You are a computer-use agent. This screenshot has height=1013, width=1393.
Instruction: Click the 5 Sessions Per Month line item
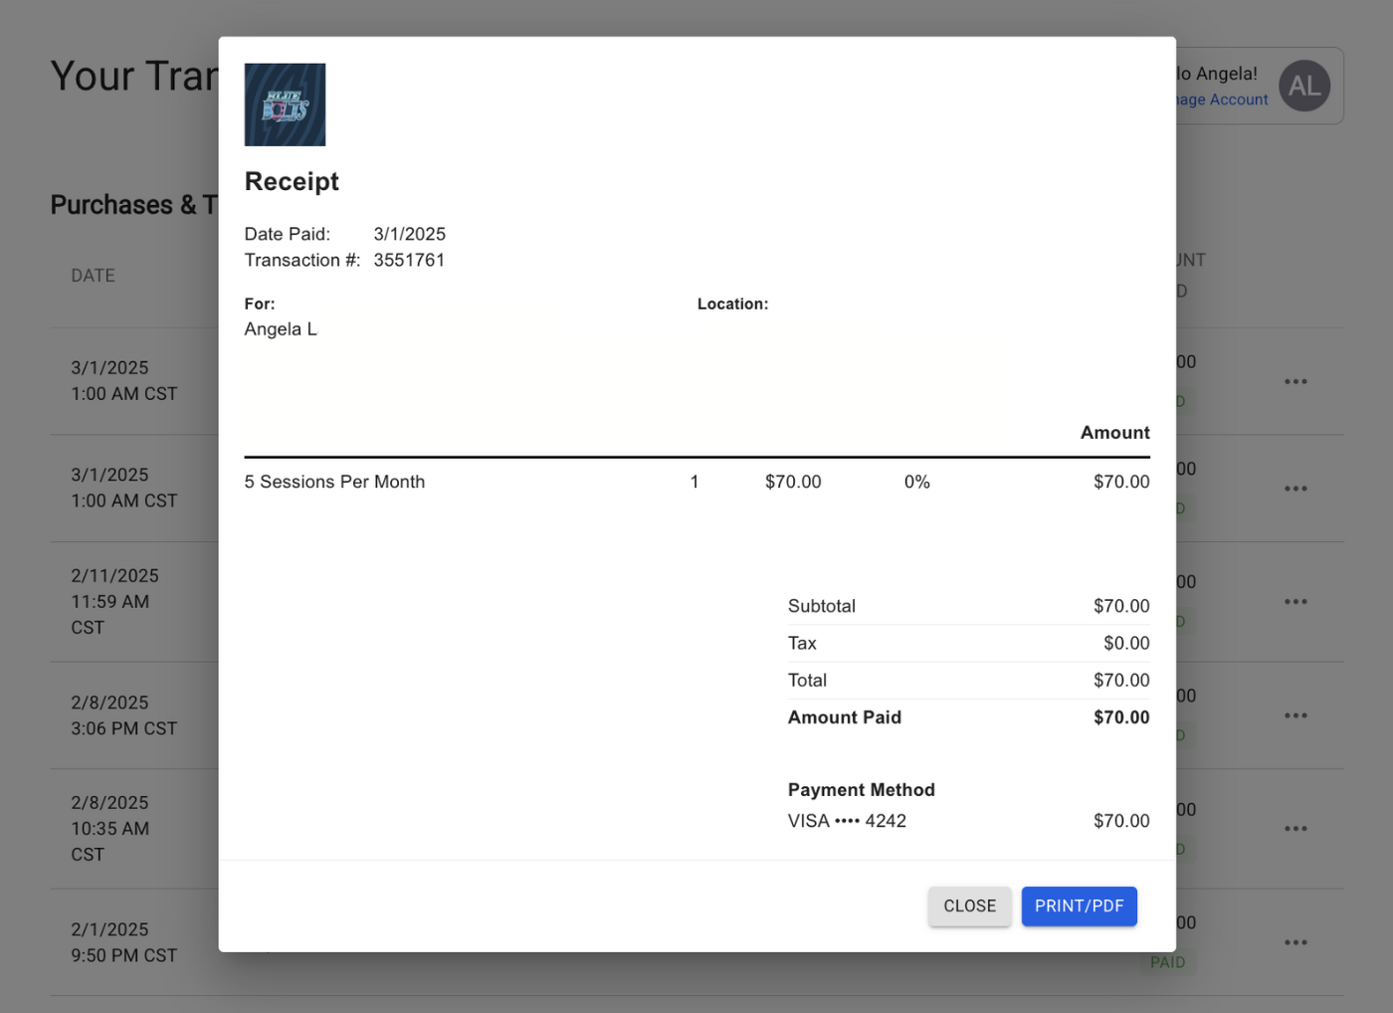(334, 482)
